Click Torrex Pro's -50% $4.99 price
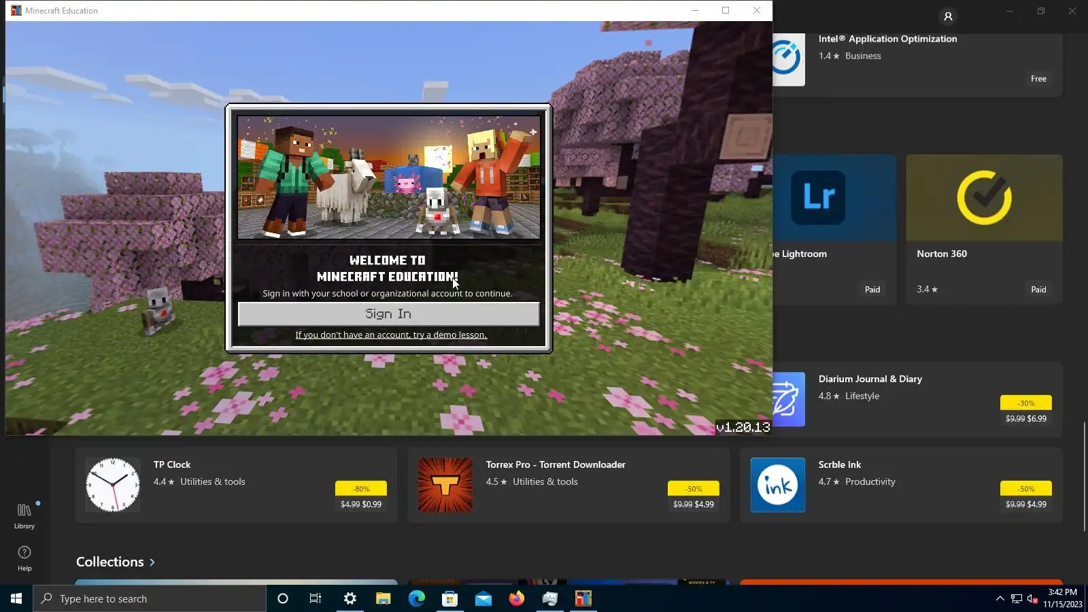Screen dimensions: 1088x612 (x=694, y=496)
